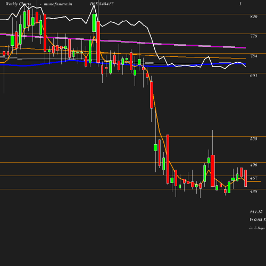Click the munafasutra.in label
This screenshot has height=266, width=266.
[58, 4]
